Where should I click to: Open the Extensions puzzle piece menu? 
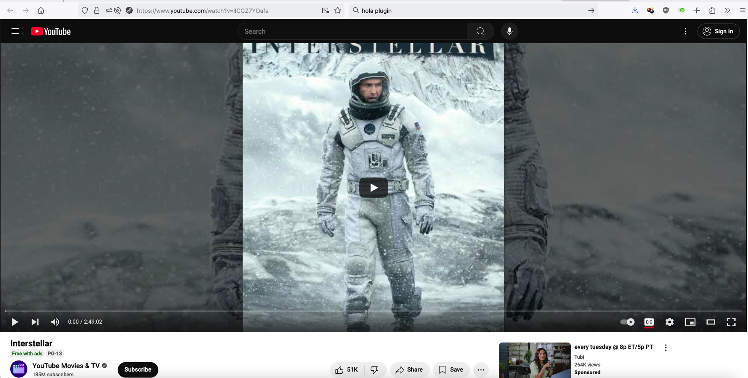point(712,10)
